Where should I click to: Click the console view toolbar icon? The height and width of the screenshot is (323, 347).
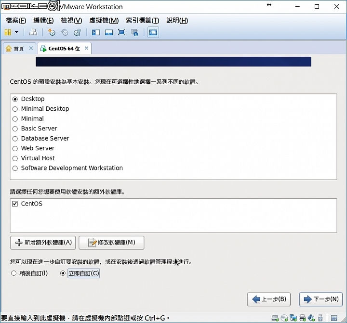(153, 33)
